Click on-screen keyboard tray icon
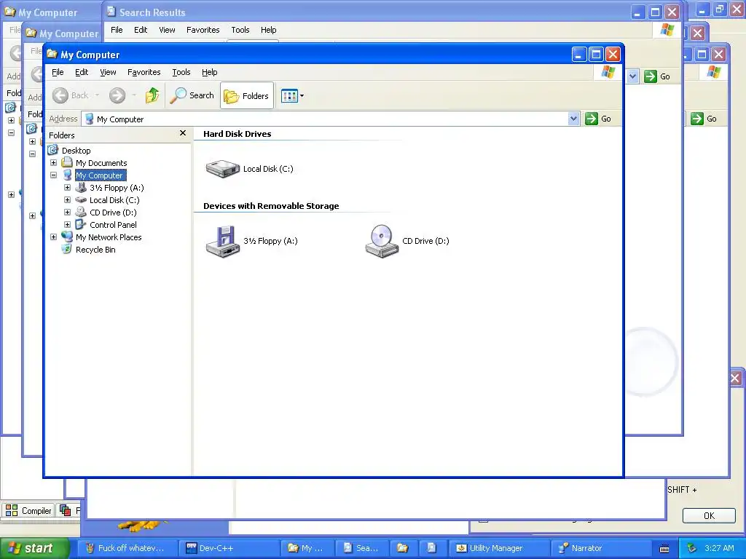The height and width of the screenshot is (559, 746). tap(664, 549)
